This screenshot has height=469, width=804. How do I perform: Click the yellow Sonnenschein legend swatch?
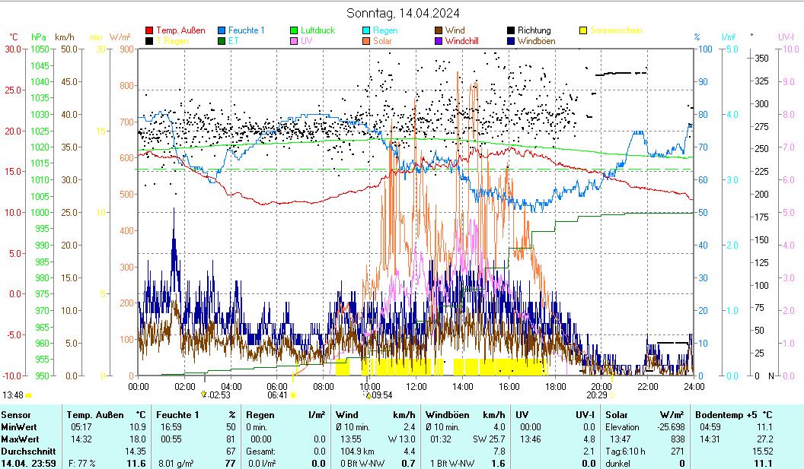click(x=583, y=30)
